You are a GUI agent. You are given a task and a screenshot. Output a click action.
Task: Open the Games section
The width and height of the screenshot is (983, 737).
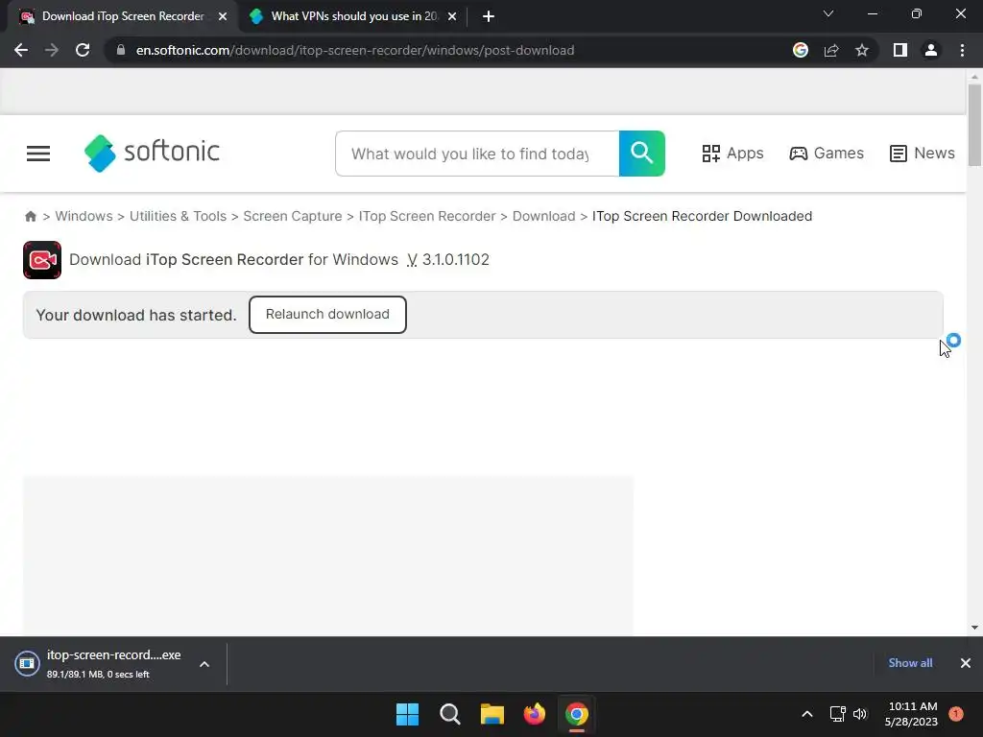pyautogui.click(x=827, y=153)
